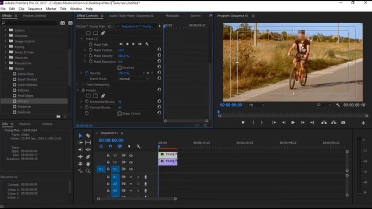This screenshot has width=372, height=209.
Task: Toggle lock on V3 track
Action: pyautogui.click(x=108, y=156)
